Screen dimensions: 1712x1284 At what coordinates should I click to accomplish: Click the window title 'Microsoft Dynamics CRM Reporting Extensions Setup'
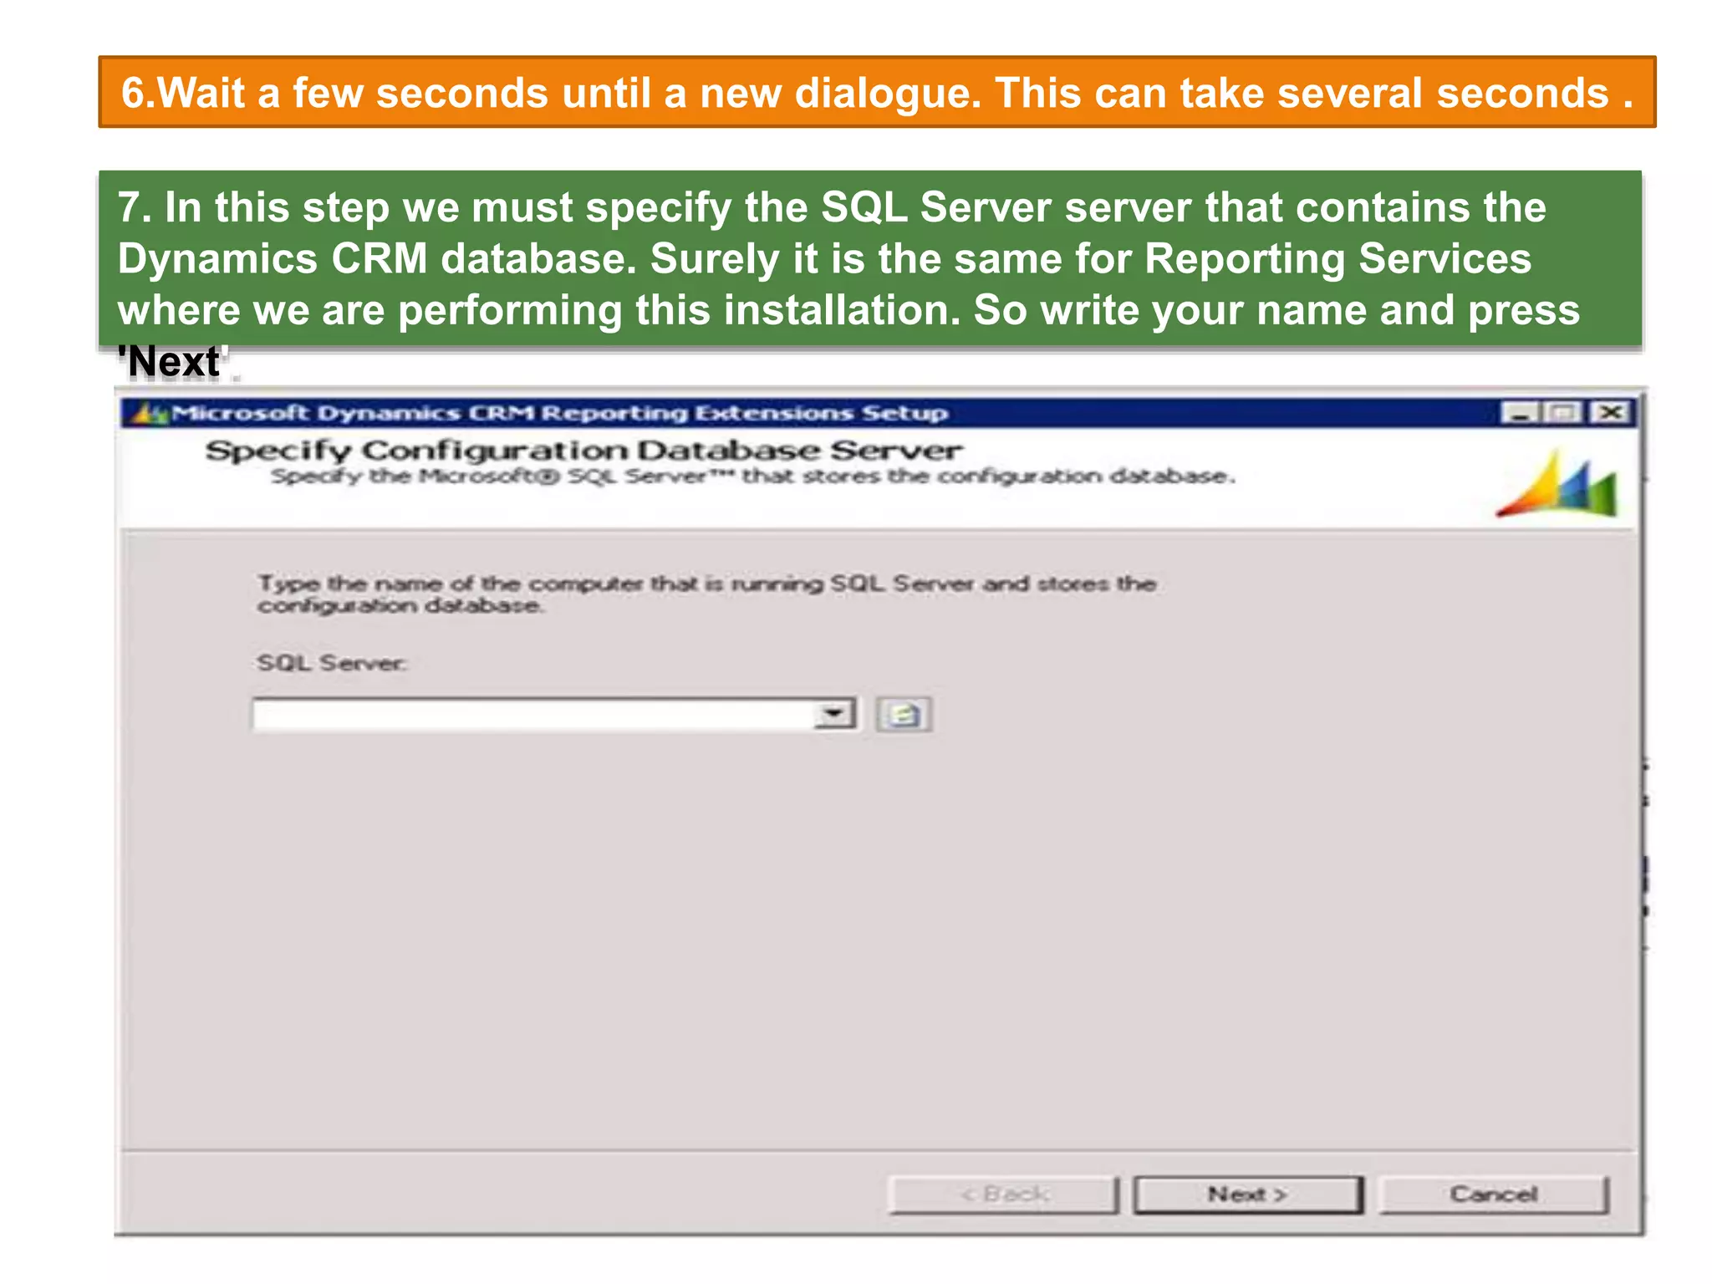[x=559, y=413]
